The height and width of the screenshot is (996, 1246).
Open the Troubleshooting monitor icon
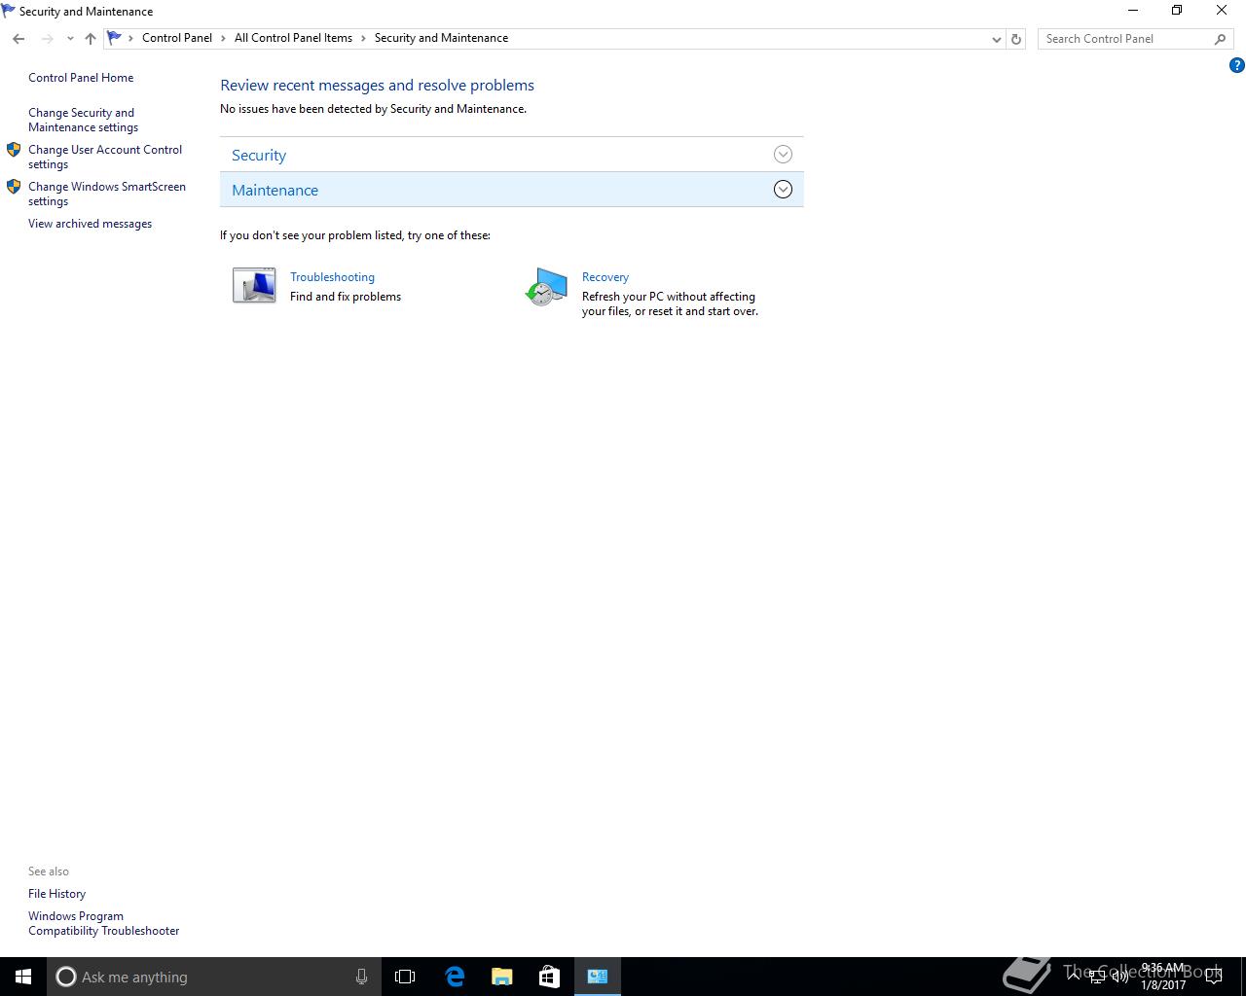point(254,286)
